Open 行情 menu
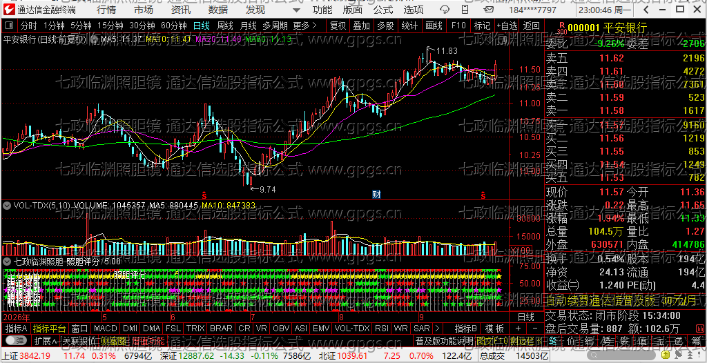This screenshot has width=707, height=363. point(106,10)
